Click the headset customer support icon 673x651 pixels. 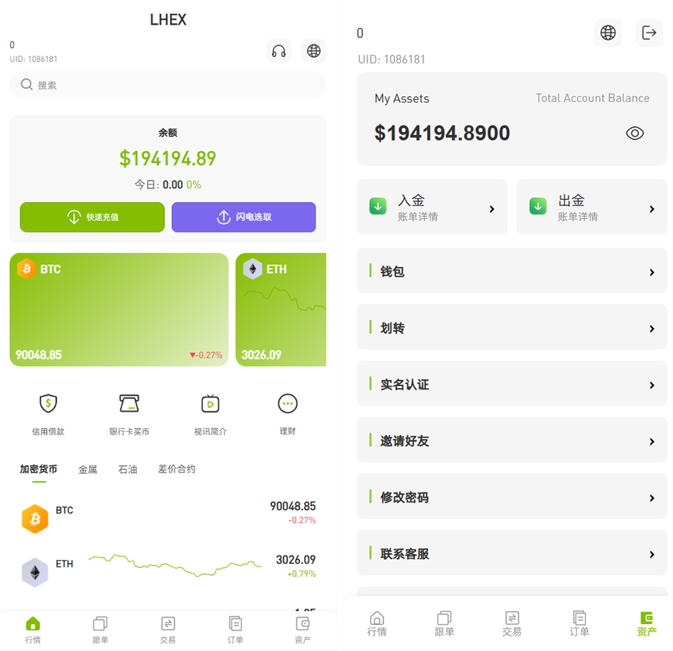click(x=278, y=51)
